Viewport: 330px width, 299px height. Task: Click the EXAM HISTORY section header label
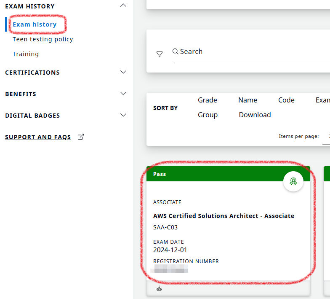point(30,6)
